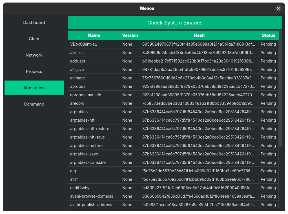
Task: Select the arptables-nft-save name cell
Action: (x=94, y=137)
